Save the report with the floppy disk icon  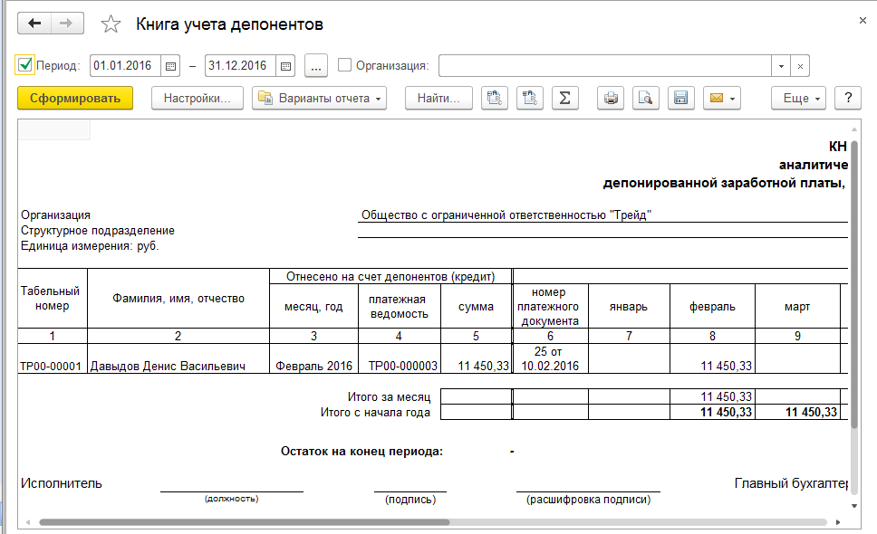point(680,98)
